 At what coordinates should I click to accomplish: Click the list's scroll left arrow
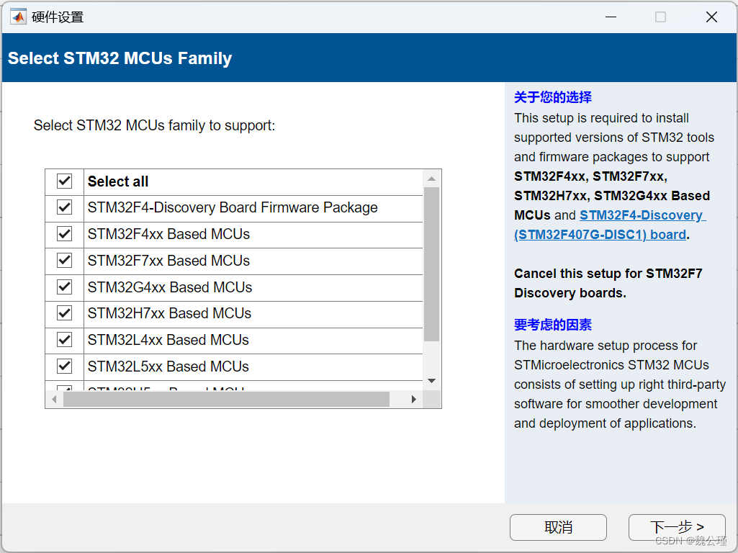coord(54,400)
